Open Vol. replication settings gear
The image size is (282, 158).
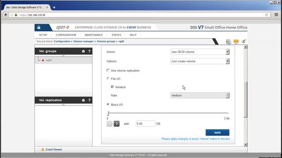coord(83,100)
